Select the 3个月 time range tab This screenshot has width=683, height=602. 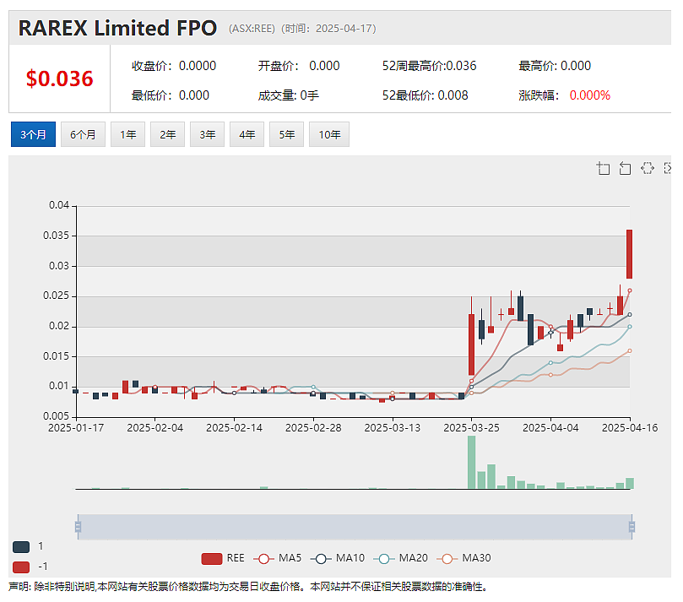coord(33,134)
